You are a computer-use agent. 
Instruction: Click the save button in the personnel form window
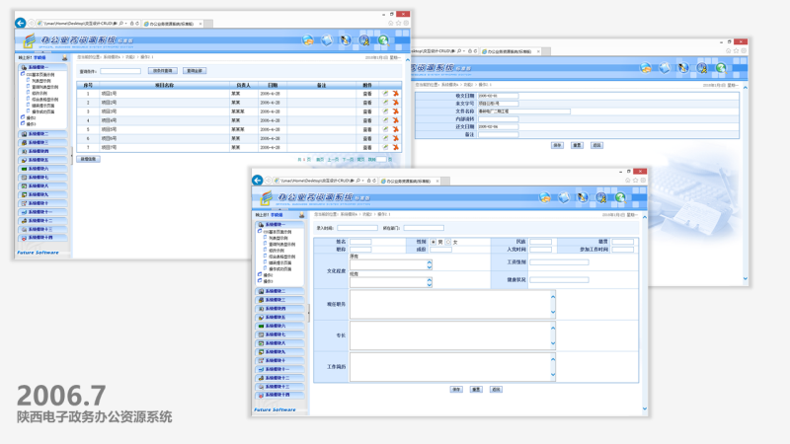click(456, 390)
